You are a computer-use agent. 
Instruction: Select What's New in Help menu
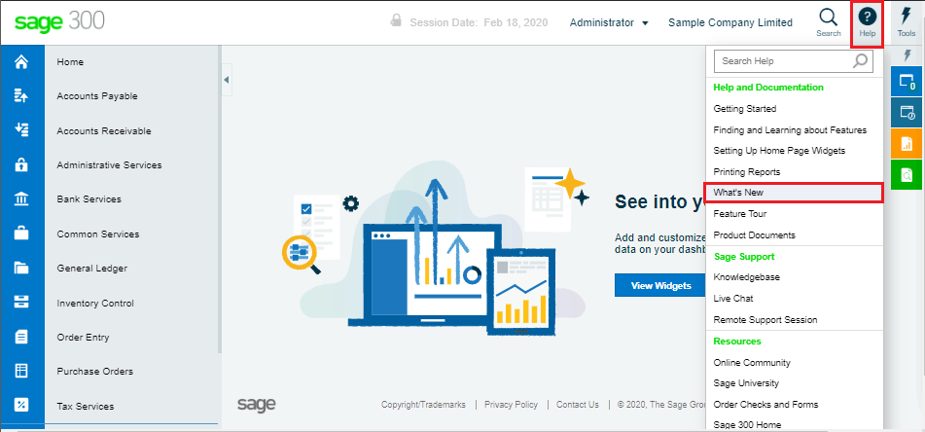pyautogui.click(x=794, y=193)
